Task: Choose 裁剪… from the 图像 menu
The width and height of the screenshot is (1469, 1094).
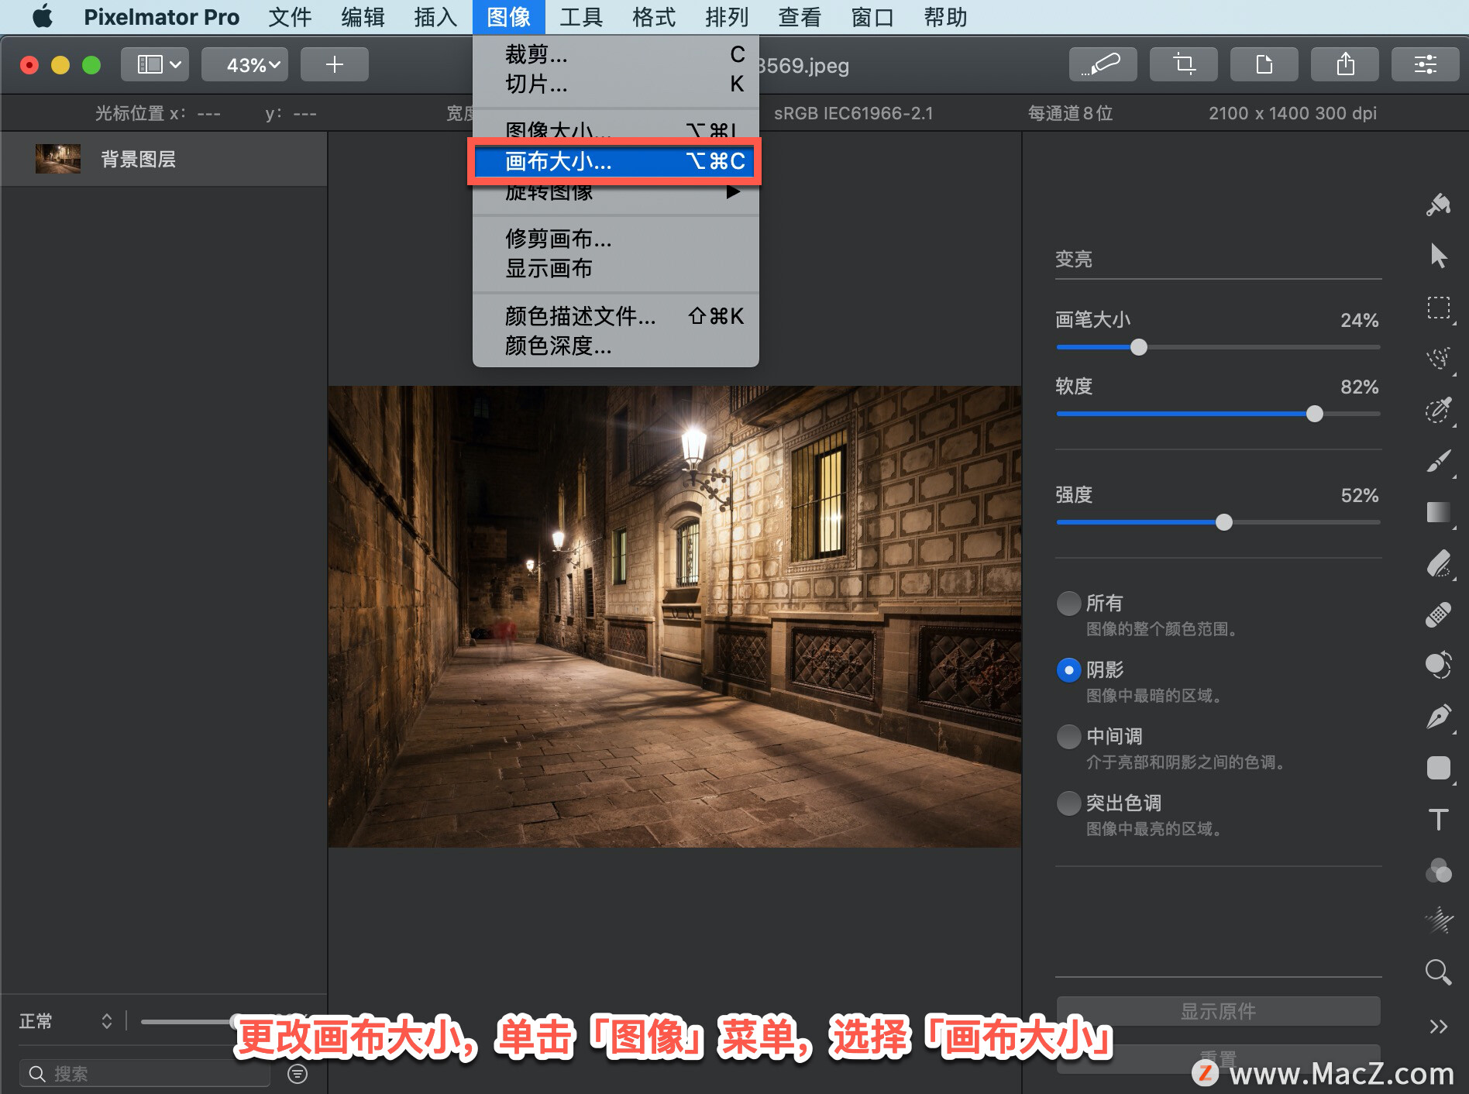Action: (615, 54)
